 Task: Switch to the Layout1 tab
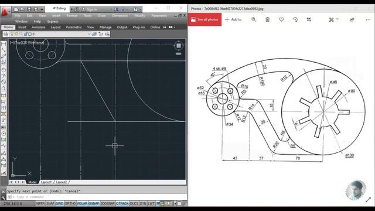(x=46, y=182)
